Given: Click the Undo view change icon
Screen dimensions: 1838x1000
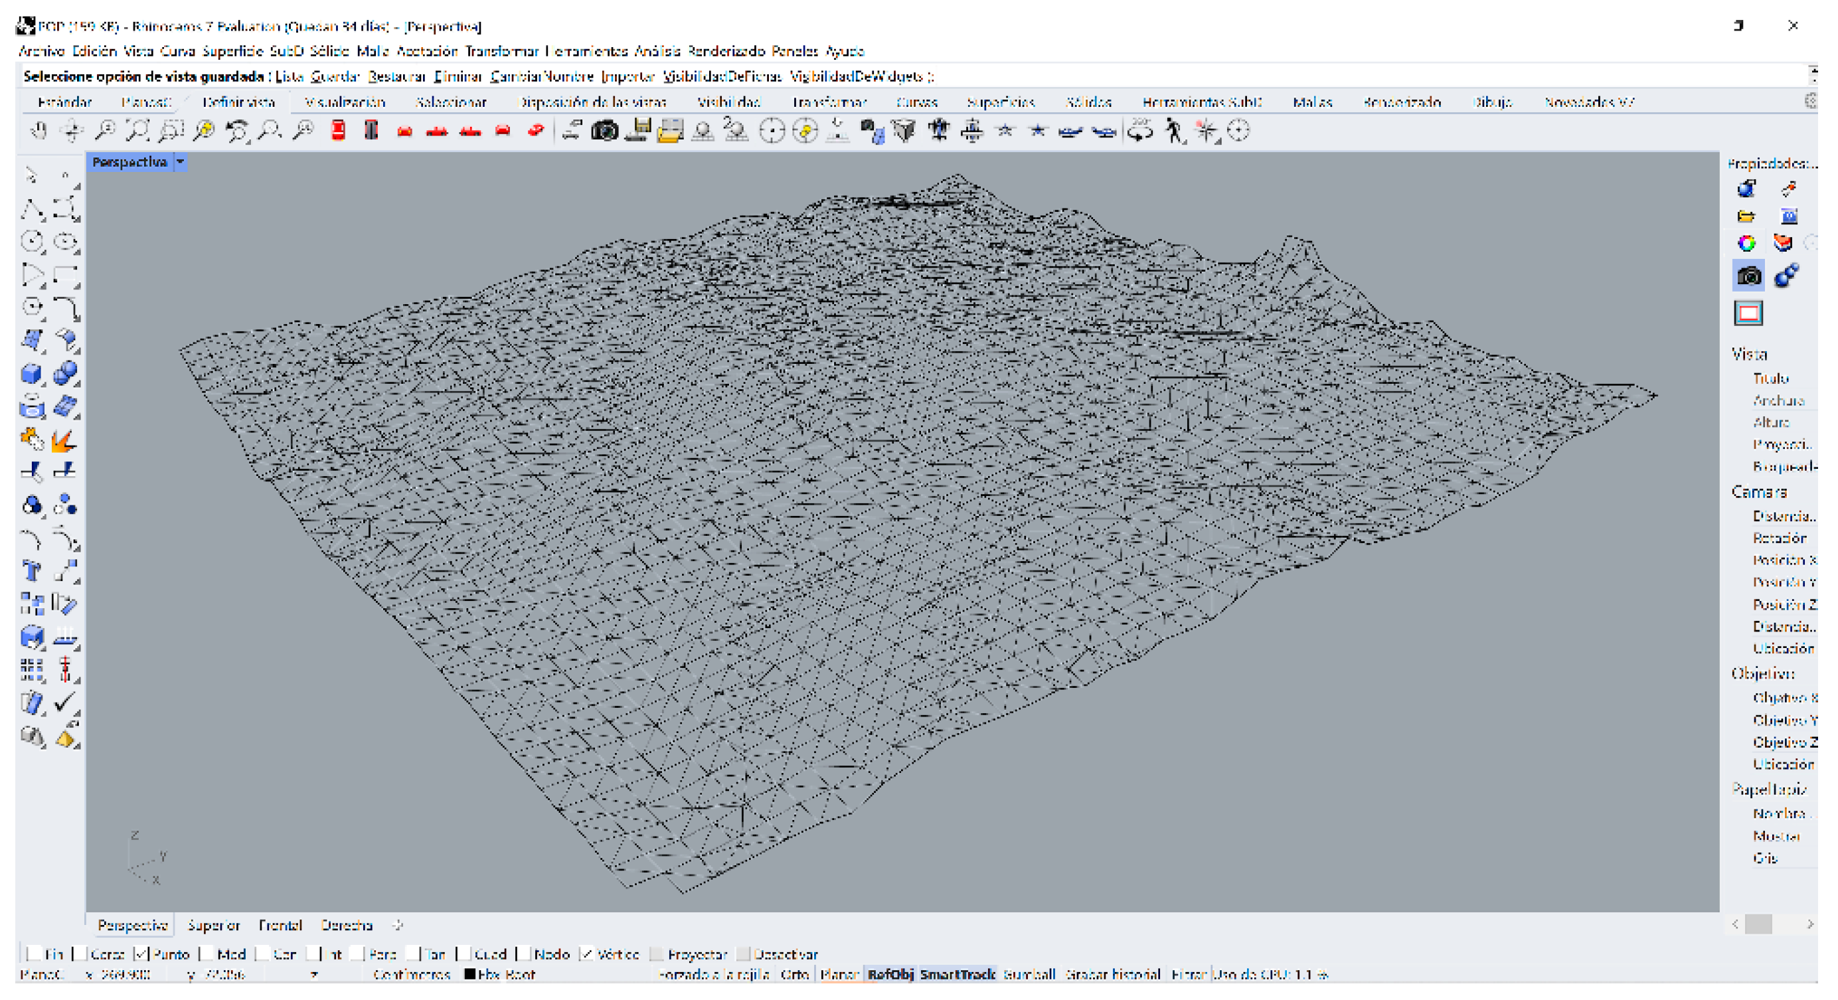Looking at the screenshot, I should (x=236, y=131).
